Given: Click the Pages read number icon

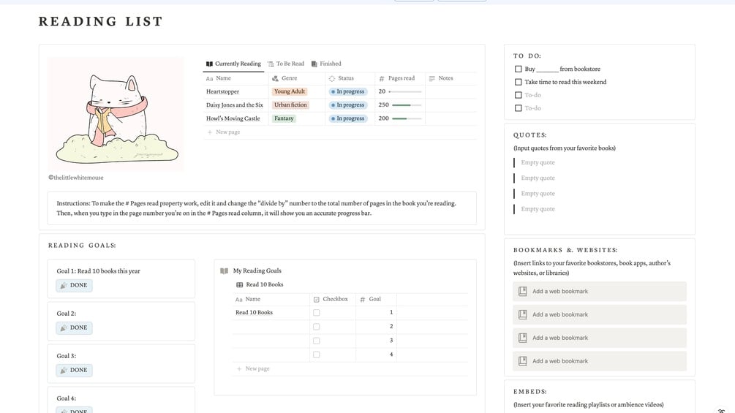Looking at the screenshot, I should [382, 79].
